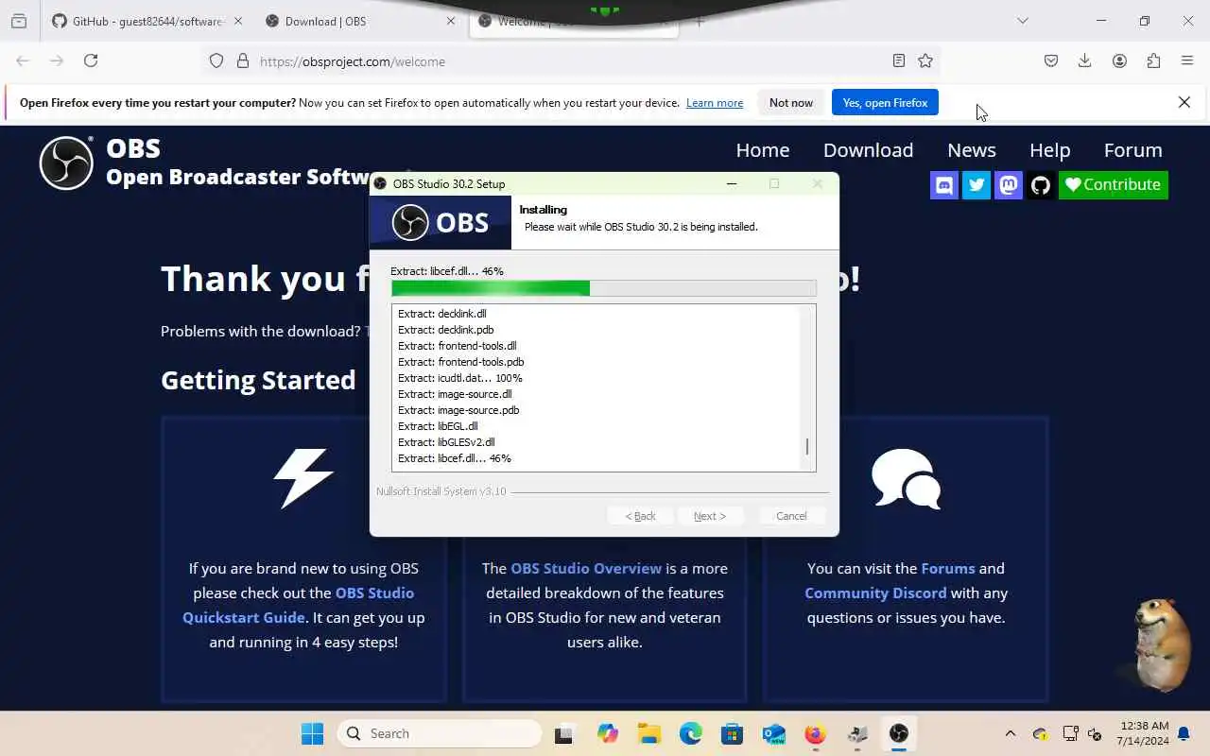Screen dimensions: 1210x756
Task: Open the Help nav item
Action: 1049,150
